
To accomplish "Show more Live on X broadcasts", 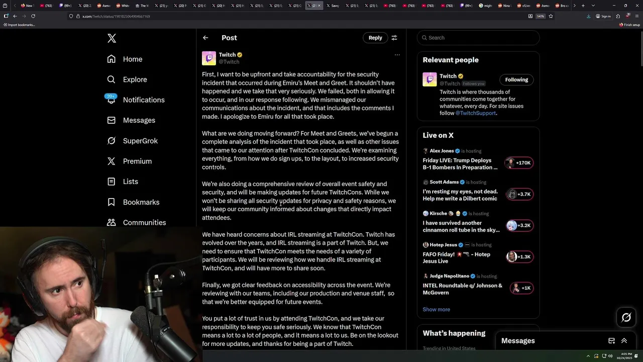I will (x=437, y=309).
